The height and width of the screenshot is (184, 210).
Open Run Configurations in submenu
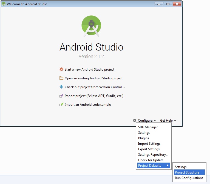pyautogui.click(x=189, y=178)
